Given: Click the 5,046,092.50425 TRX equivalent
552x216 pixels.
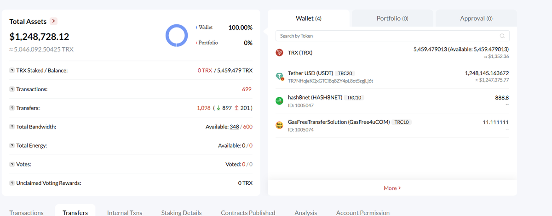Looking at the screenshot, I should [x=41, y=49].
